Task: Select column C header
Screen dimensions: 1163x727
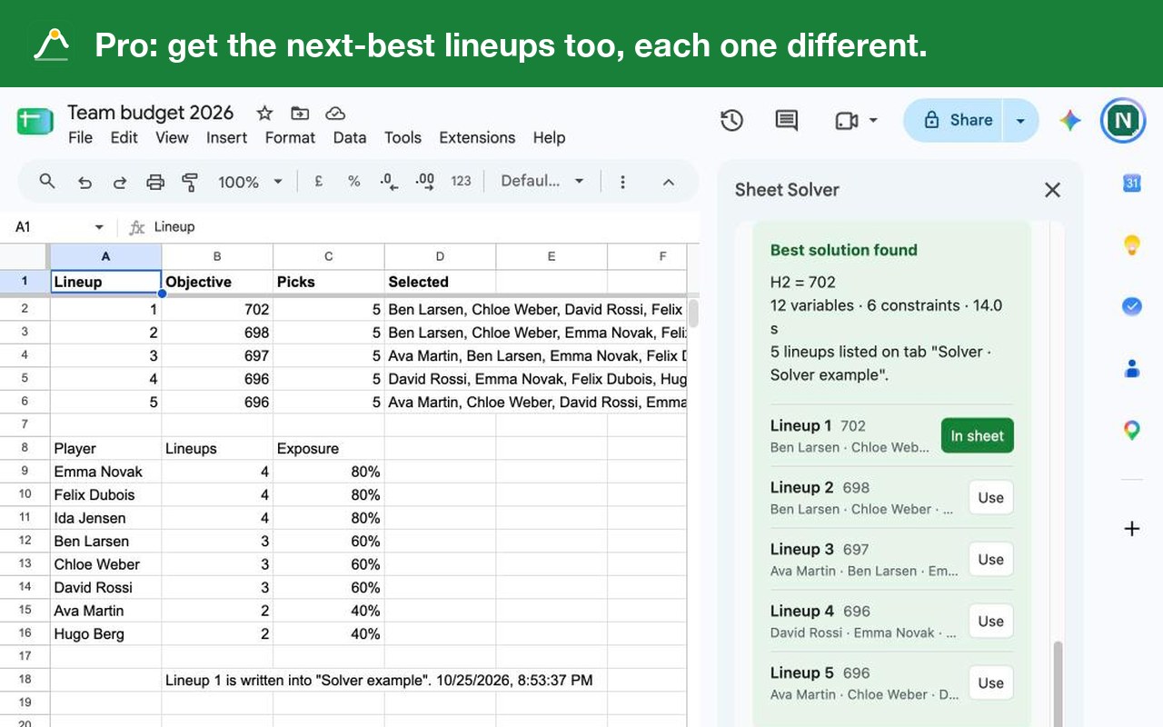Action: tap(328, 256)
